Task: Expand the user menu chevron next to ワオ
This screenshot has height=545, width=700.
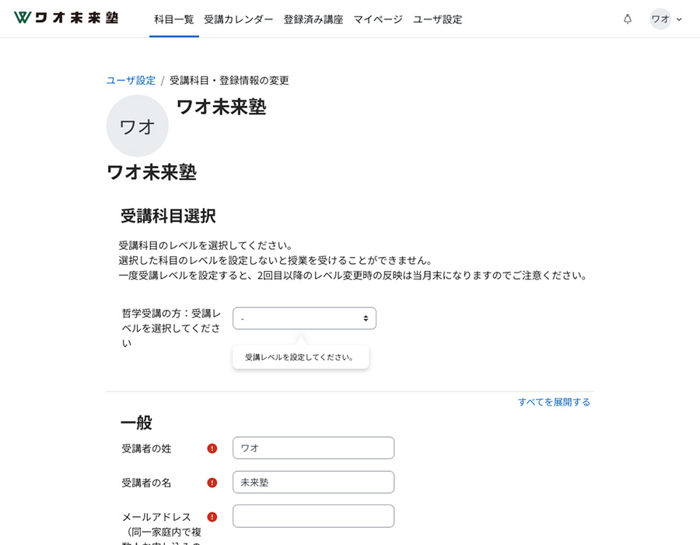Action: point(680,19)
